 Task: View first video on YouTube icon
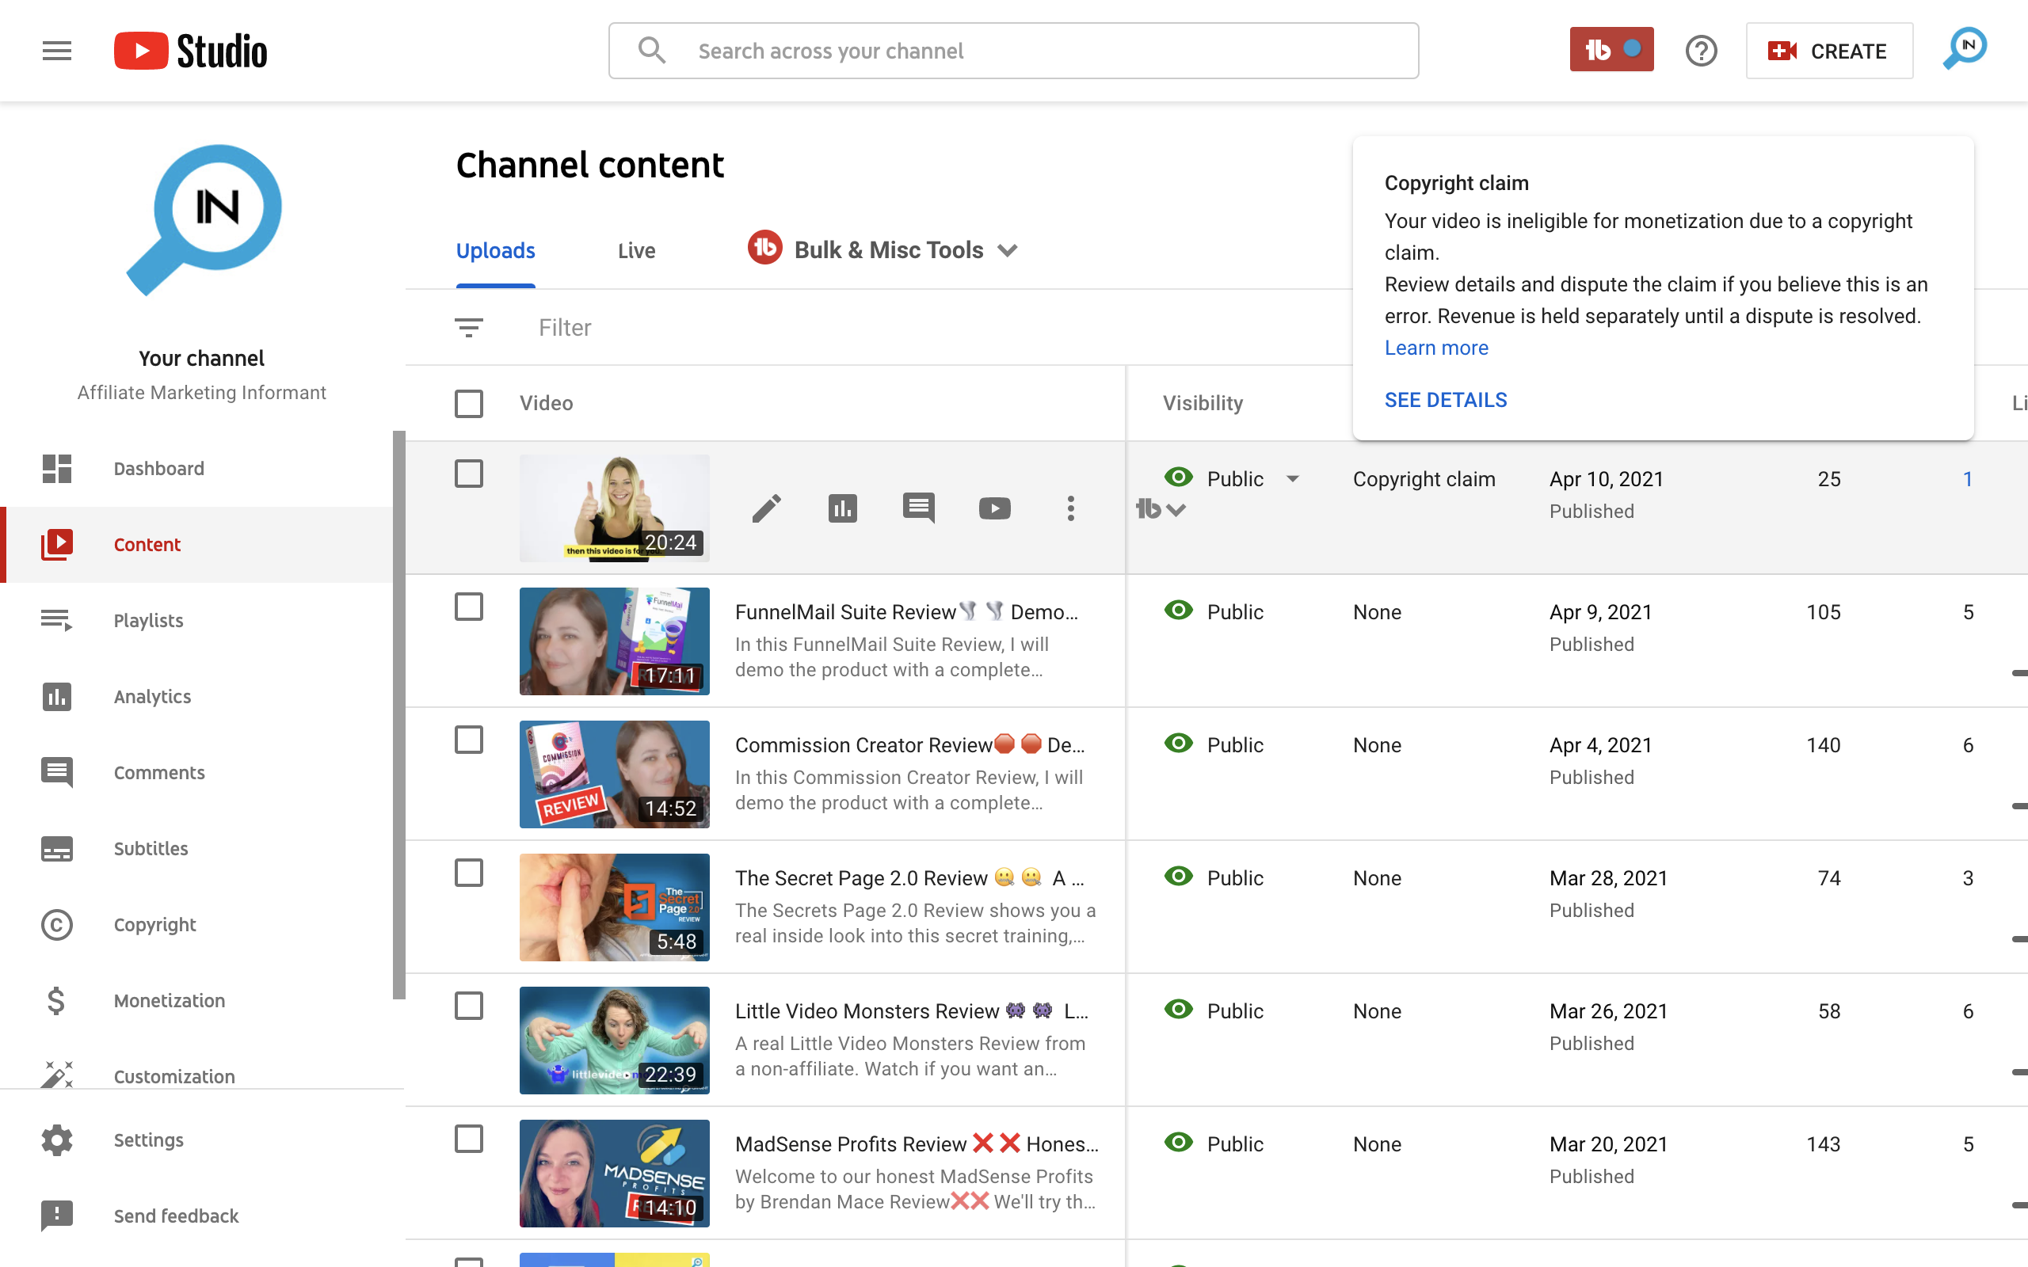995,508
